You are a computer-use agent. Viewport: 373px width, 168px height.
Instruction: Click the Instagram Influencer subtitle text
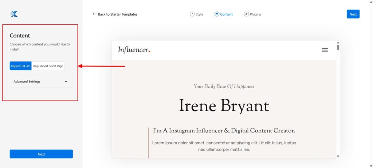224,131
